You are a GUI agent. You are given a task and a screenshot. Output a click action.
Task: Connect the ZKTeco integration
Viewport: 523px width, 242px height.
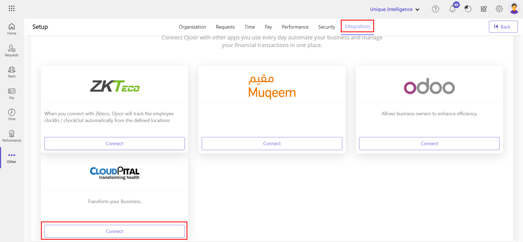114,144
